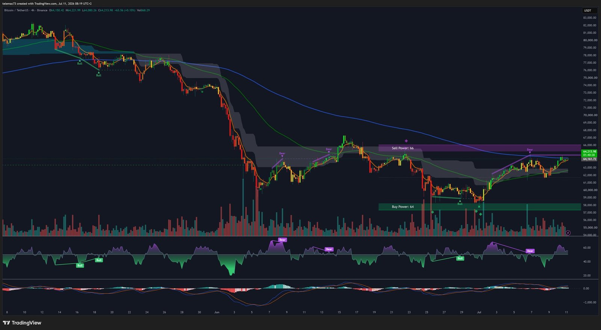Click the Jul label on the time axis
Viewport: 601px width, 330px height.
pyautogui.click(x=479, y=312)
